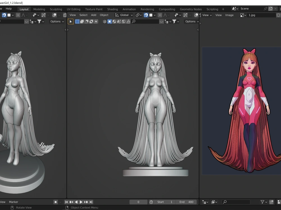
Task: Jump to the timeline end frame
Action: coord(91,202)
